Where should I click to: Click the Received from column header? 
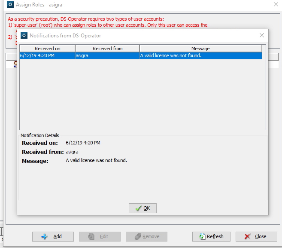[108, 49]
